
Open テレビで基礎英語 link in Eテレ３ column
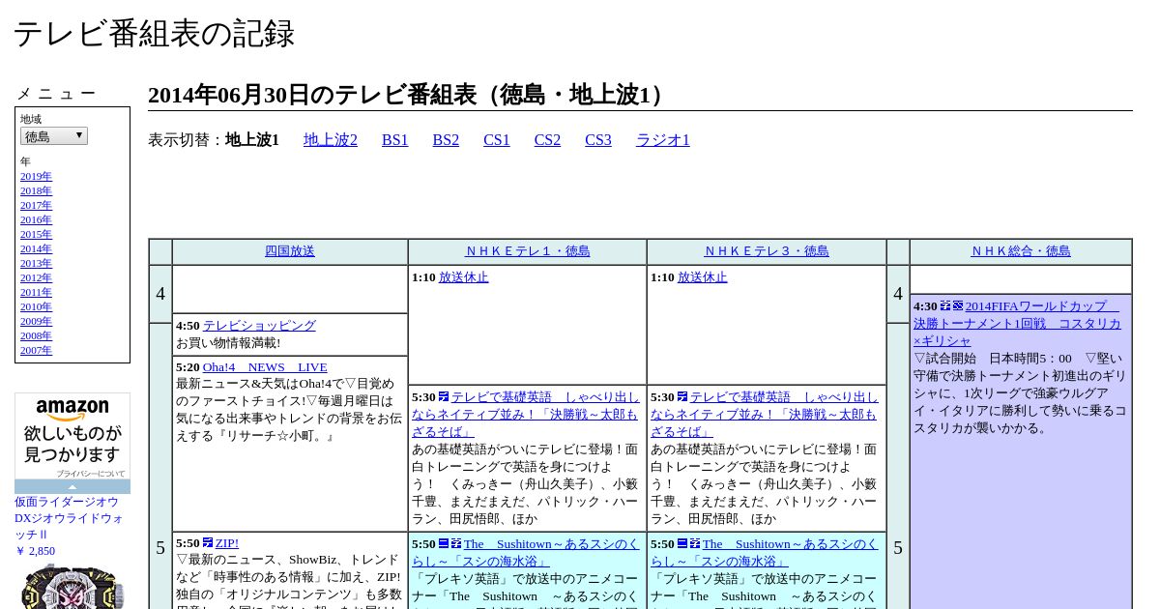pos(764,414)
